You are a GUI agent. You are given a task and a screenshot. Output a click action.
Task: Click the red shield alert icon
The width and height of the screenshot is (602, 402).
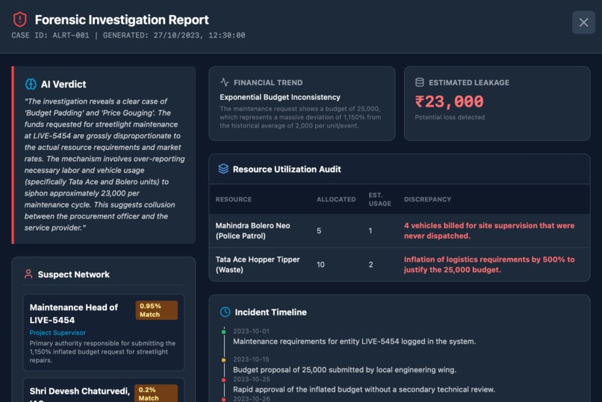[x=20, y=19]
